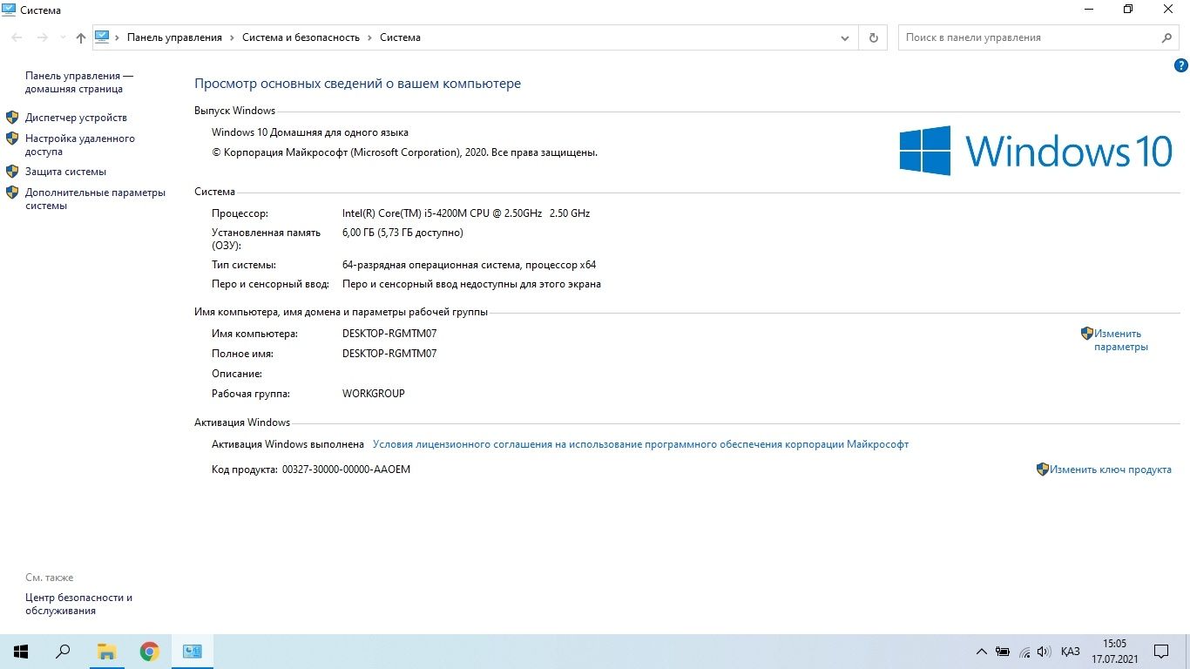Click 'Активация Windows выполнена' text
1190x669 pixels.
(287, 444)
